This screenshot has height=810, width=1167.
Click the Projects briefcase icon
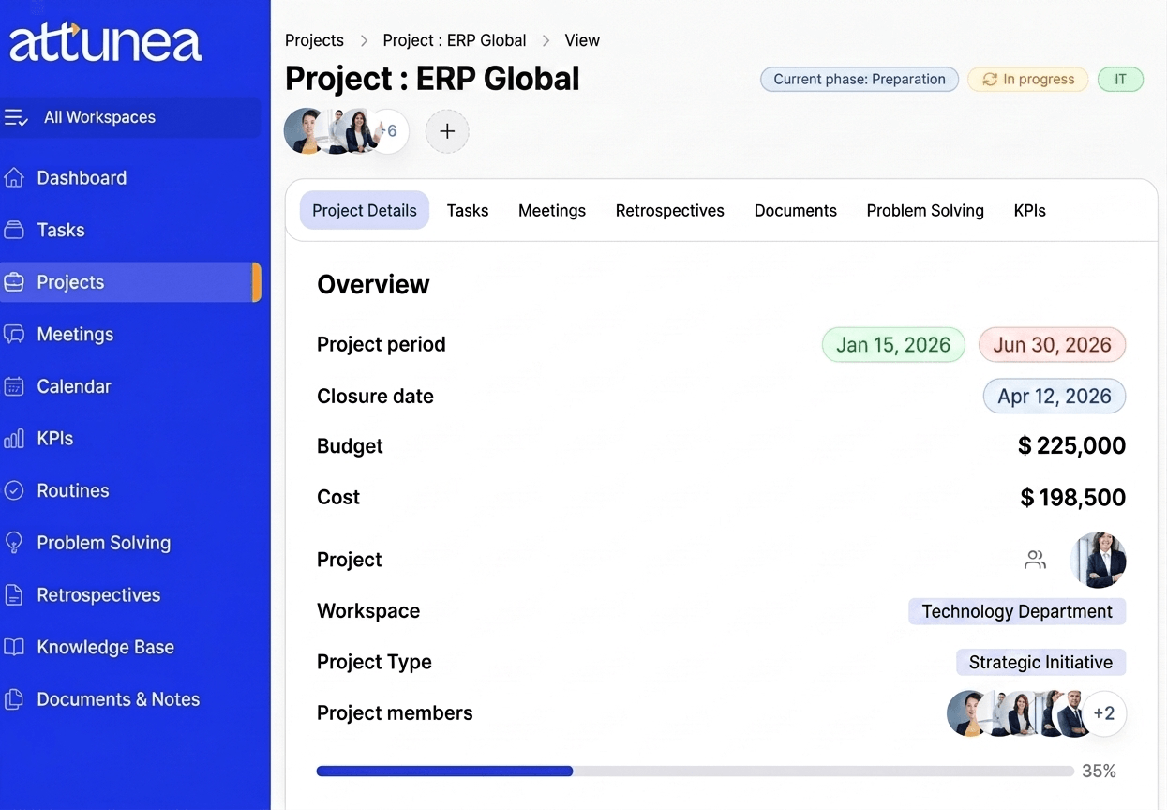[14, 282]
